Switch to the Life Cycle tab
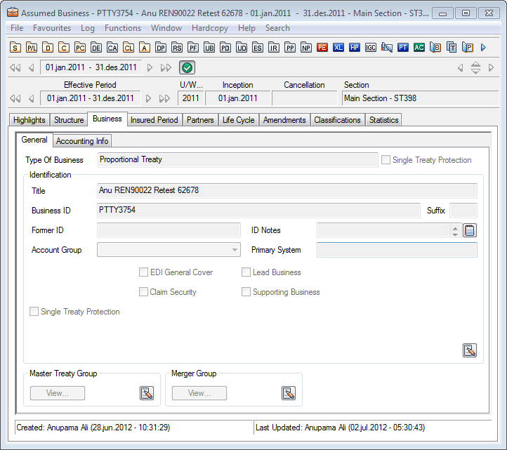Image resolution: width=507 pixels, height=450 pixels. pos(238,120)
